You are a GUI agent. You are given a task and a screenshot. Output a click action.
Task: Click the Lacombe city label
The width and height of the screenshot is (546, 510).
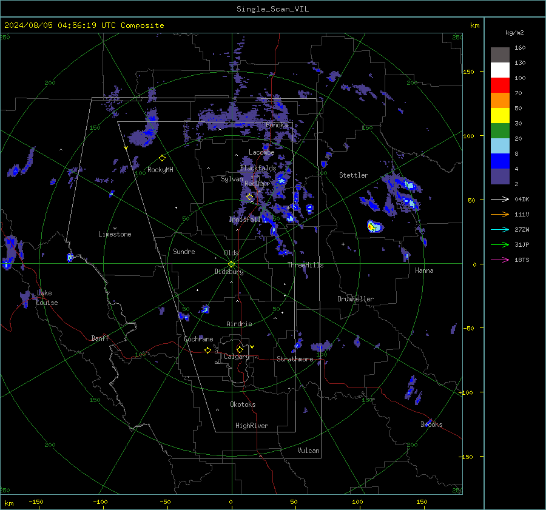[x=261, y=152]
